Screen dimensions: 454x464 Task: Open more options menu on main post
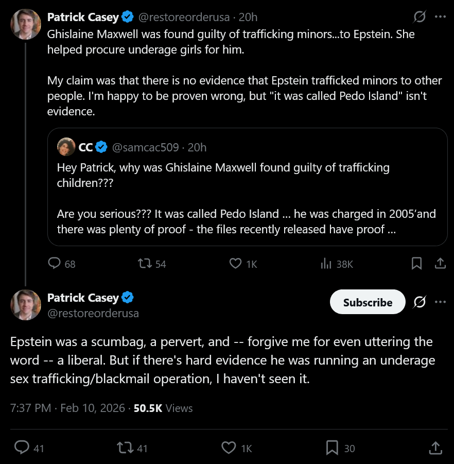[x=440, y=302]
